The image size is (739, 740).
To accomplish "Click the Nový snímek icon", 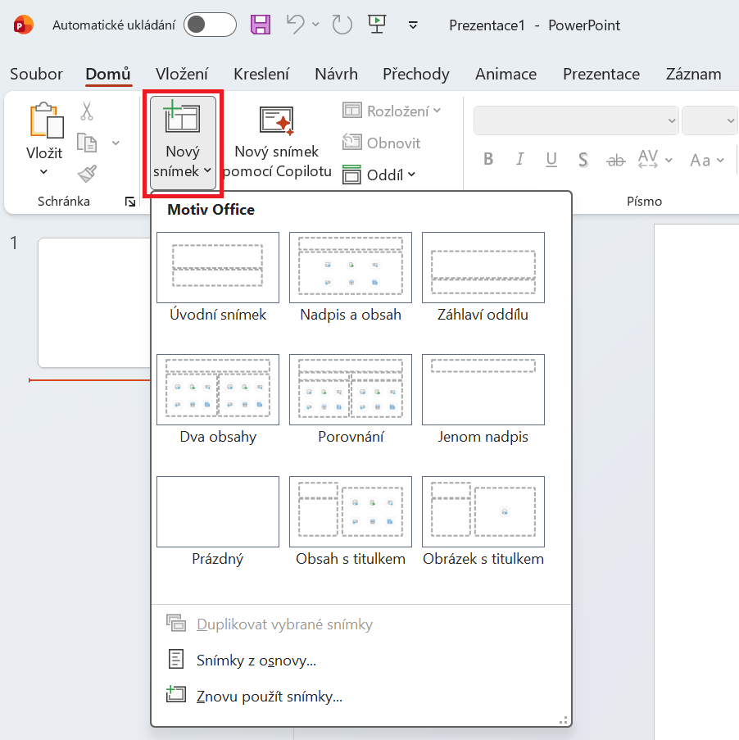I will point(182,118).
